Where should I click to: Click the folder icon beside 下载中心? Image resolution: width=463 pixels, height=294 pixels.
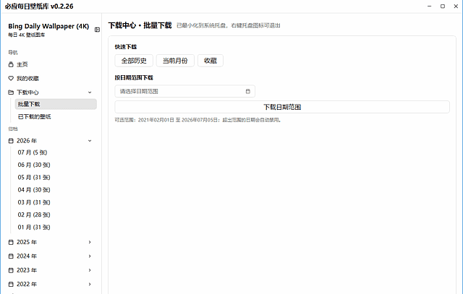click(11, 92)
